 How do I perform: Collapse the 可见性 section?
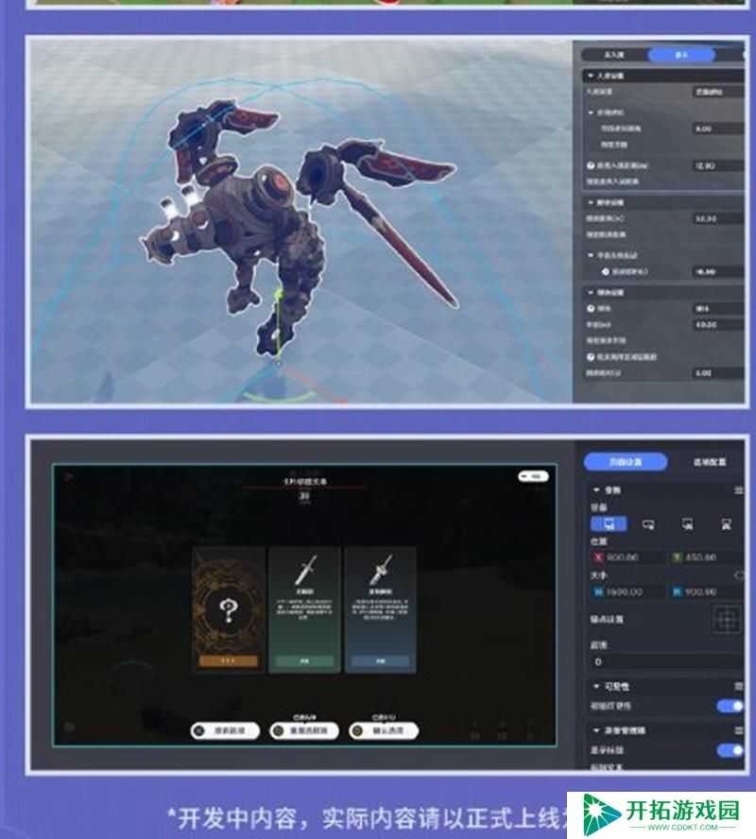(x=596, y=686)
